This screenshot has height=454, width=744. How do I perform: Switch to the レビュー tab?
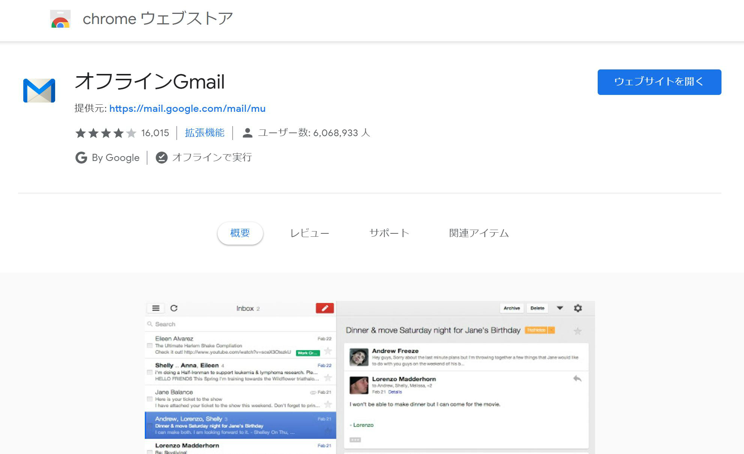310,233
